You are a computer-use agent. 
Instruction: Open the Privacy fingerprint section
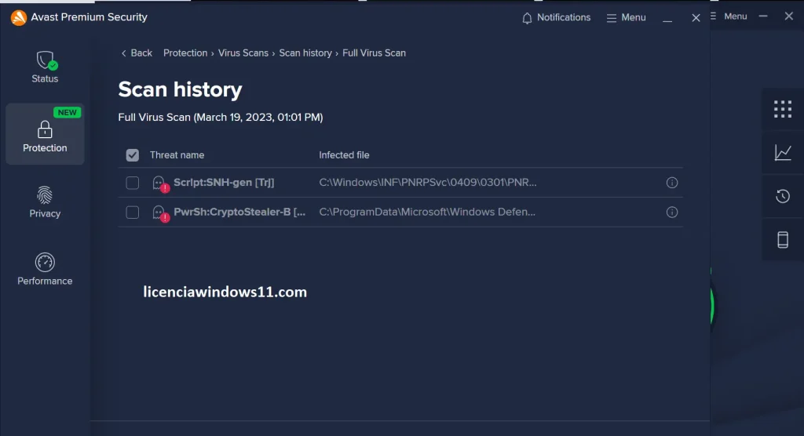[45, 202]
